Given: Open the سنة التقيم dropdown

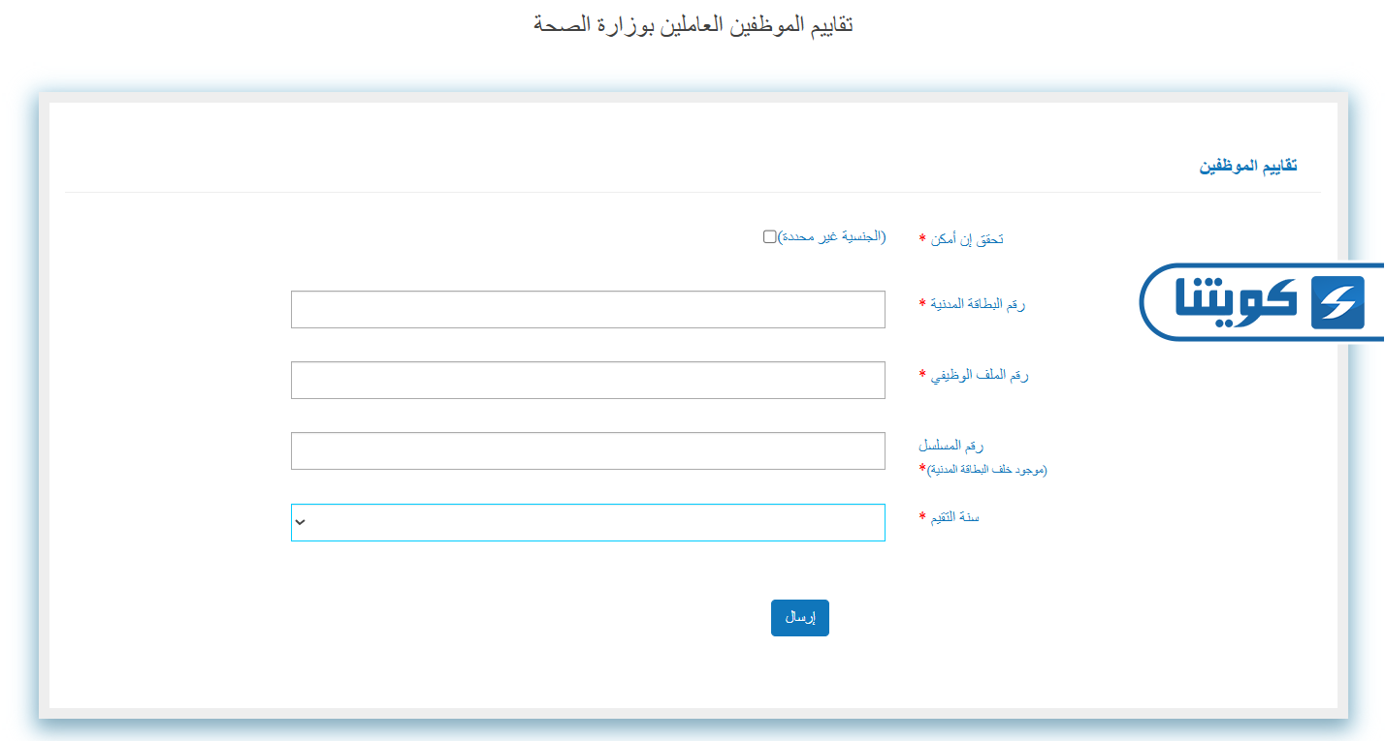Looking at the screenshot, I should point(588,522).
